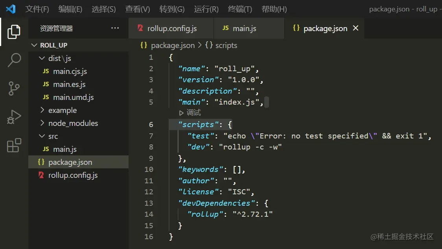The width and height of the screenshot is (442, 249).
Task: Open the Search view icon
Action: (x=14, y=60)
